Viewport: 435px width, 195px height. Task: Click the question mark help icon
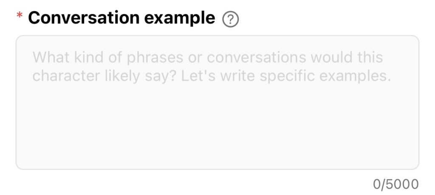pos(231,20)
